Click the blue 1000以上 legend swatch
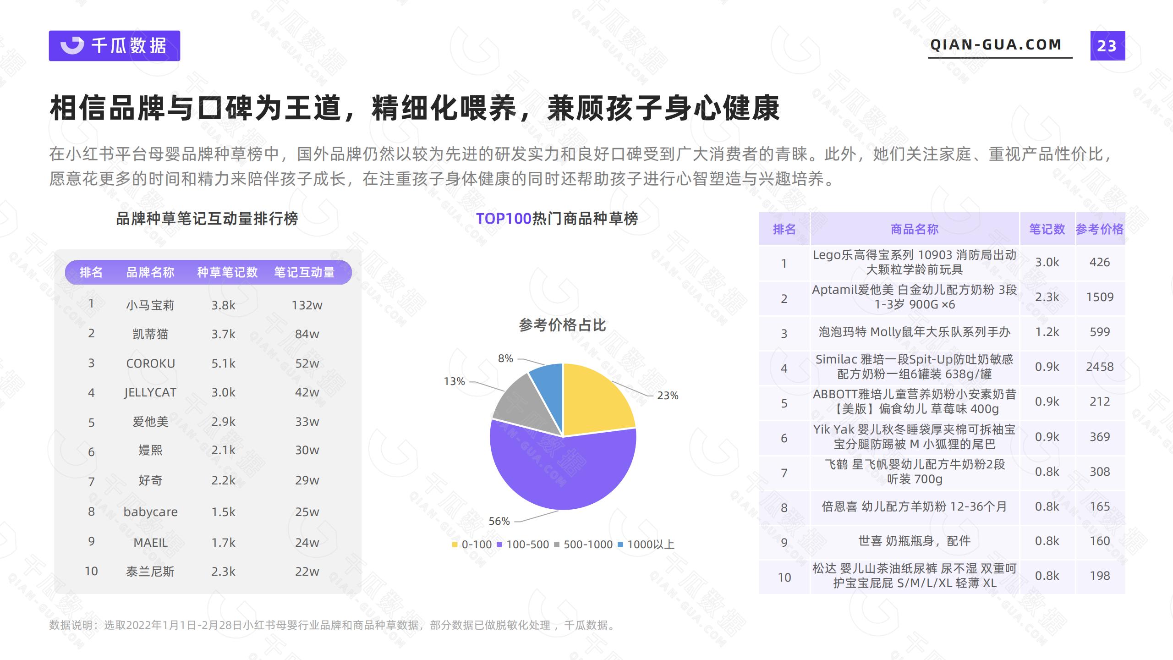 (x=620, y=544)
